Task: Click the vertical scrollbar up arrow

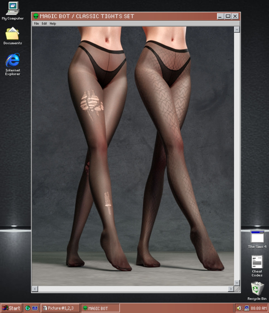Action: [x=237, y=30]
